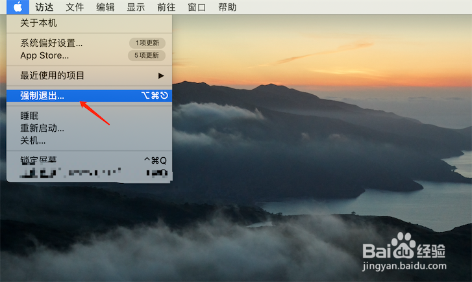Open the 编辑 menu

pos(105,7)
